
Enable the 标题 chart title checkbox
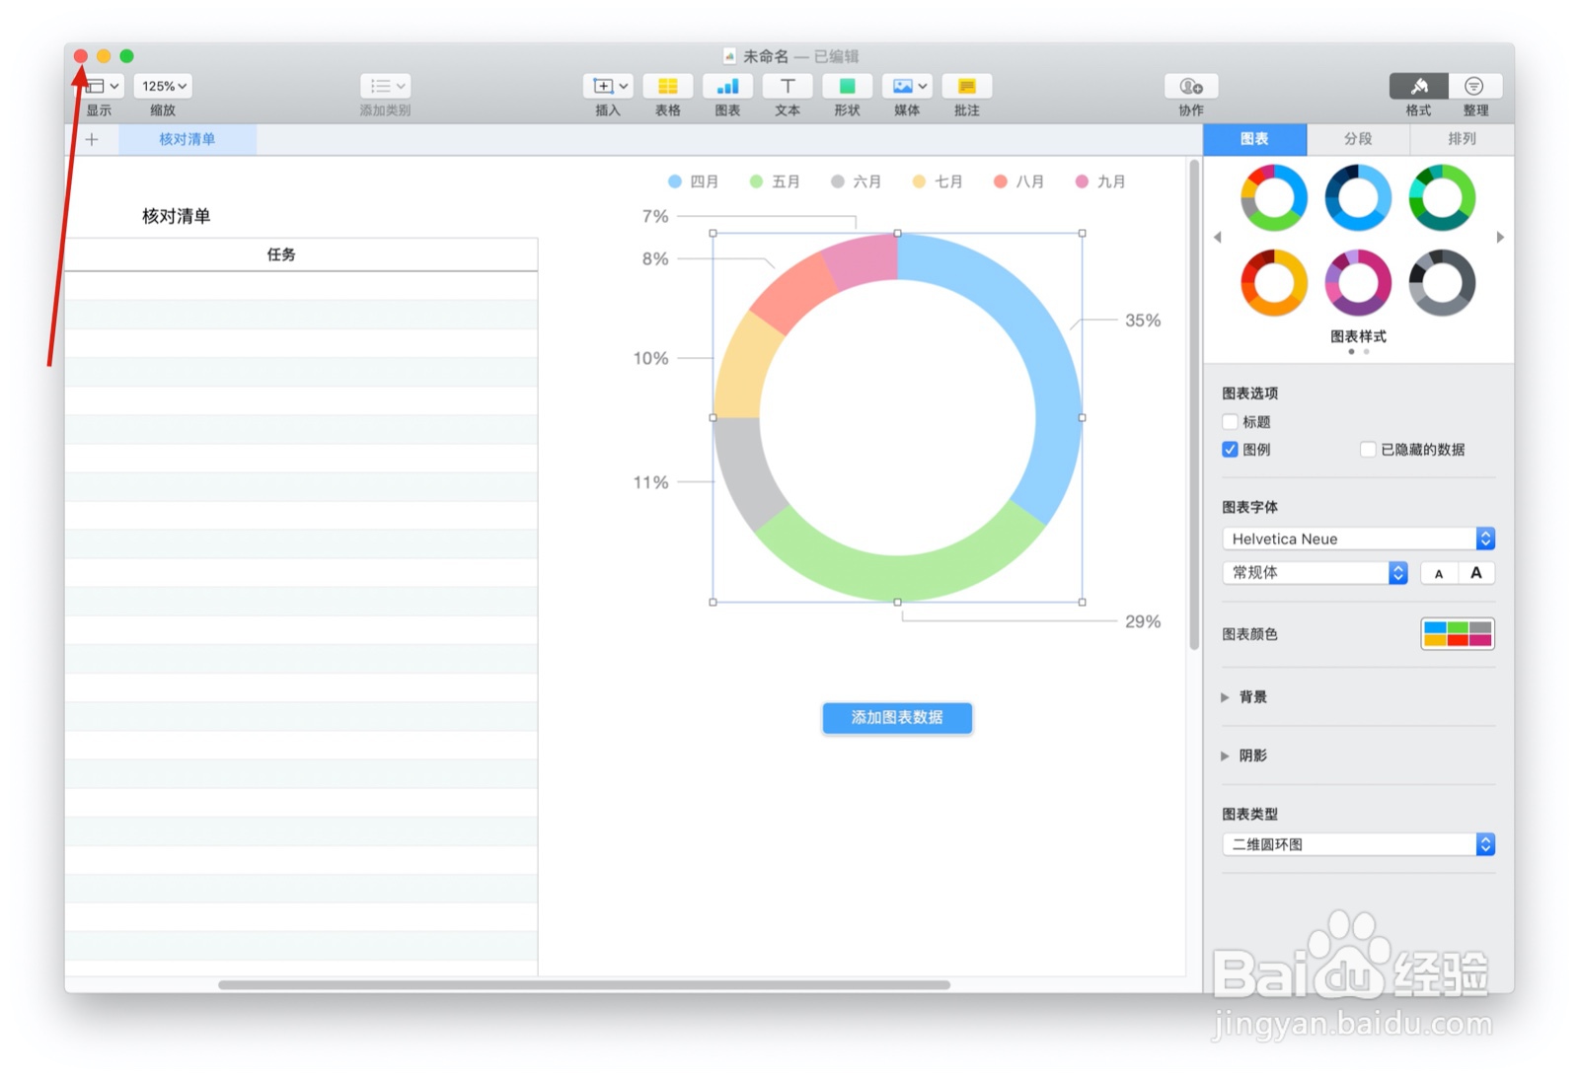[1230, 421]
